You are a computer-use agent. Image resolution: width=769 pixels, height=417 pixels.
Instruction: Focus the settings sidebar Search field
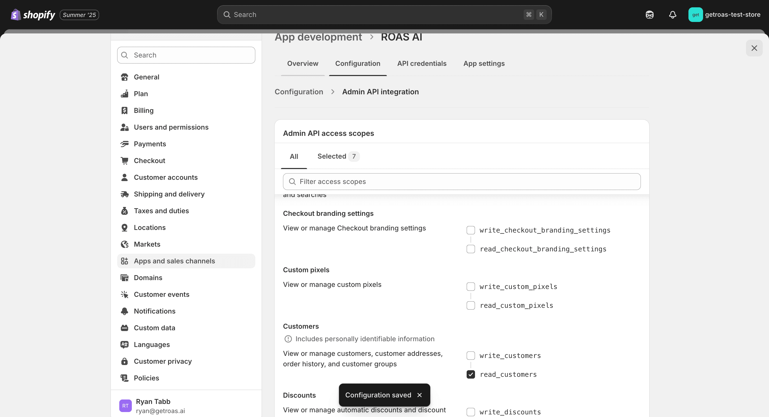point(186,55)
